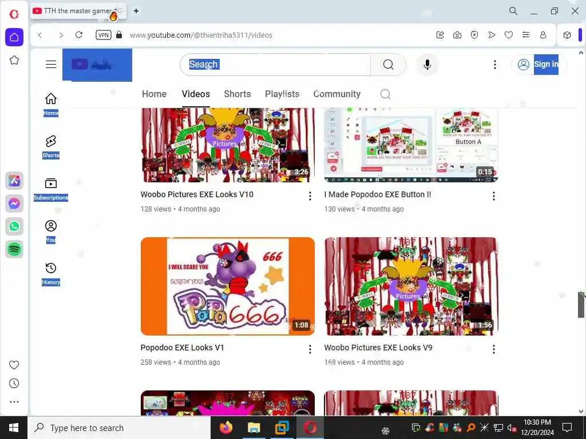Open YouTube settings three-dot menu
The image size is (586, 439).
coord(495,65)
